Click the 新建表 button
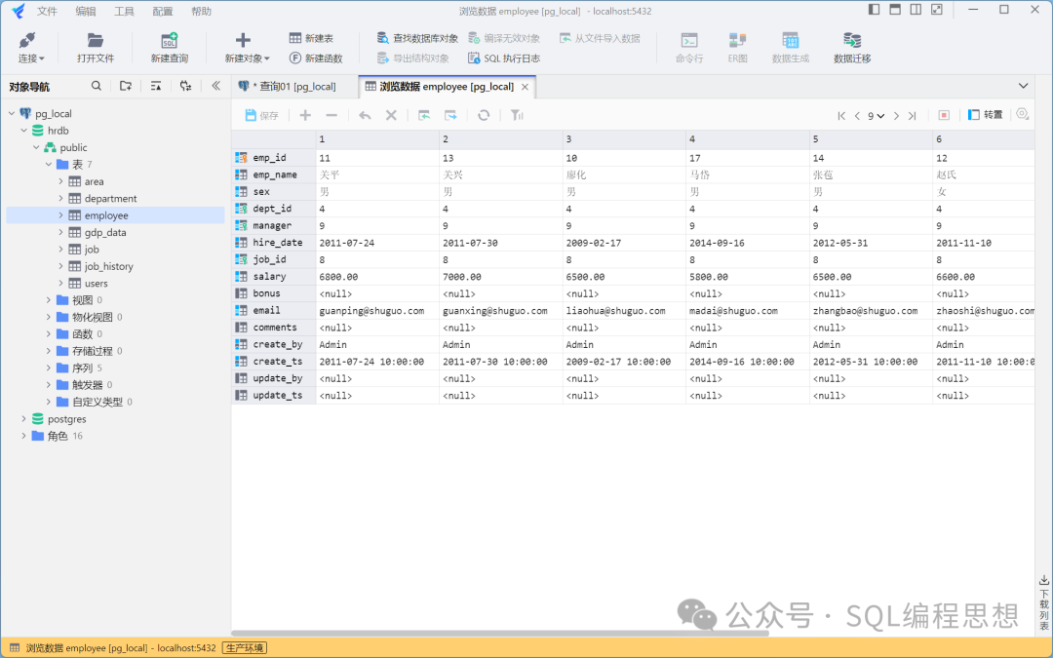This screenshot has height=658, width=1053. click(310, 38)
